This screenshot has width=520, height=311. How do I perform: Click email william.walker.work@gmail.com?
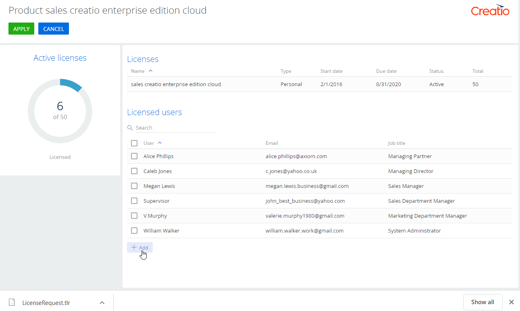pos(304,231)
